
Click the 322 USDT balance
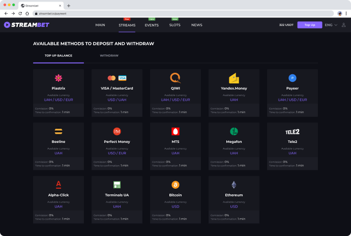286,25
